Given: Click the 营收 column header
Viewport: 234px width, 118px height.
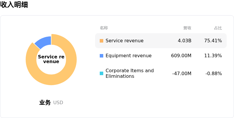Looking at the screenshot, I should (x=187, y=28).
